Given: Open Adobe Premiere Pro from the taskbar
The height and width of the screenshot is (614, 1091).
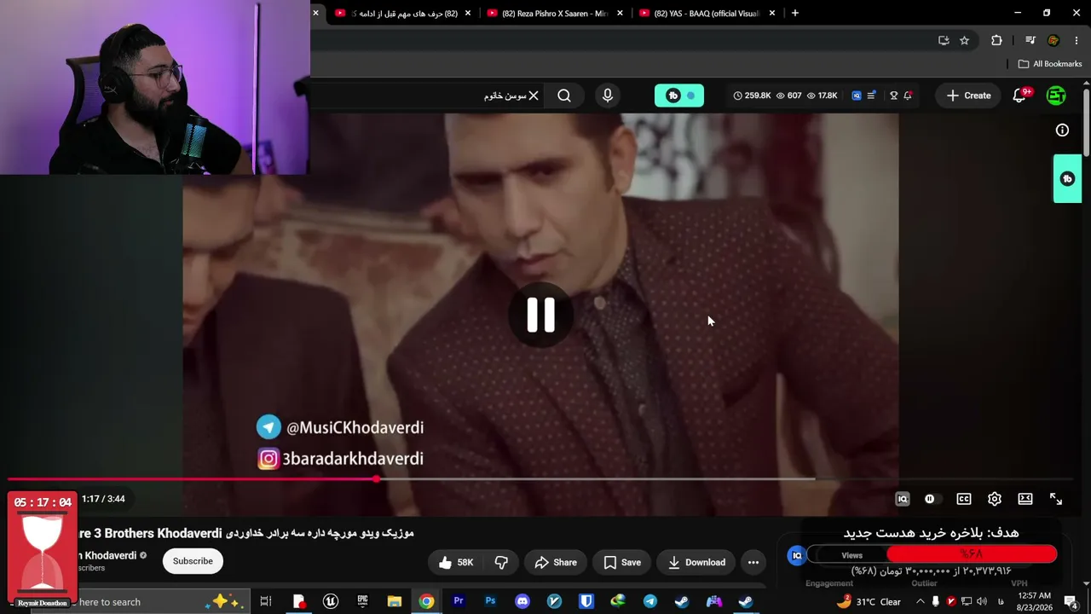Looking at the screenshot, I should tap(459, 602).
